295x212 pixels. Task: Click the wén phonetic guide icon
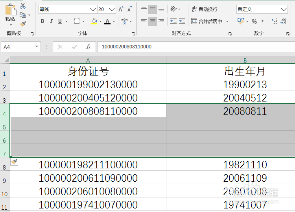click(x=124, y=21)
